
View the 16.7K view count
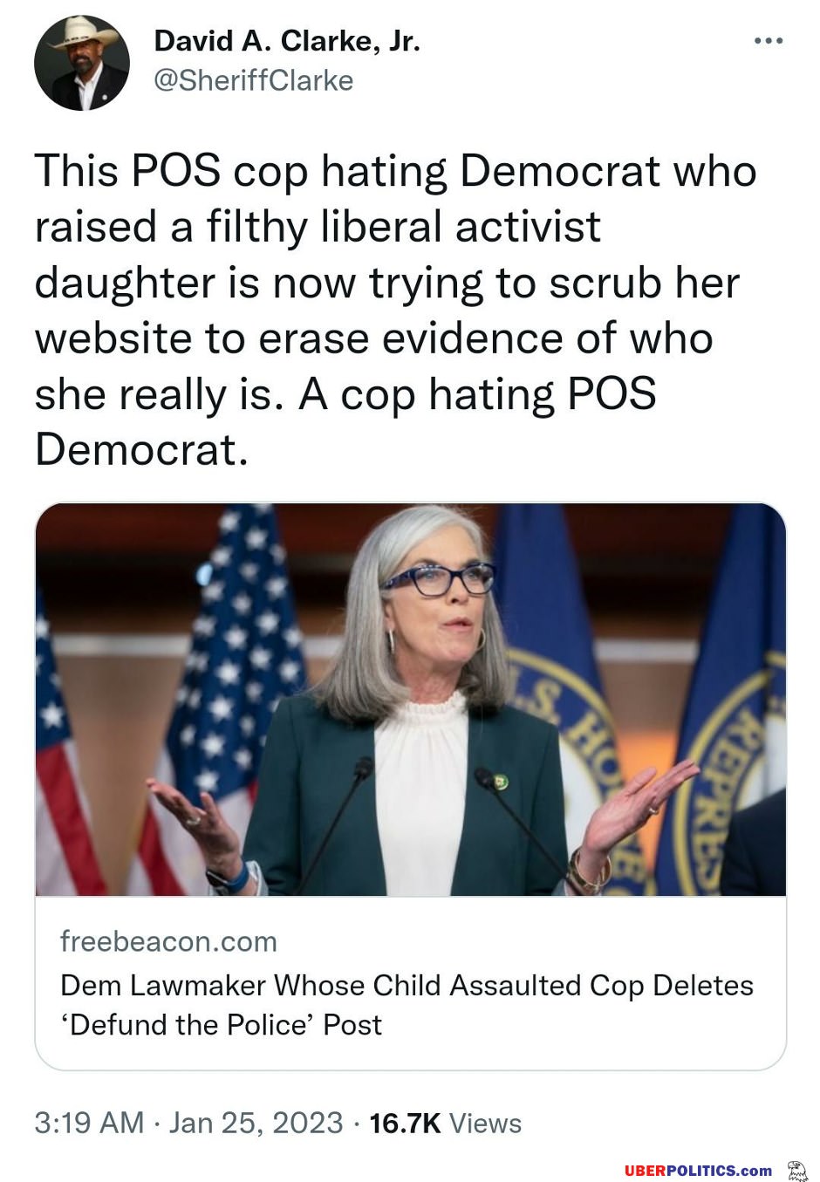click(x=405, y=1122)
